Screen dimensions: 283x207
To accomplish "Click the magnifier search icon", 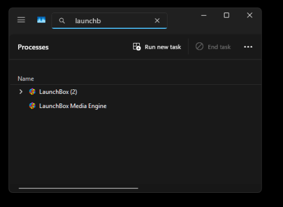I will (62, 21).
